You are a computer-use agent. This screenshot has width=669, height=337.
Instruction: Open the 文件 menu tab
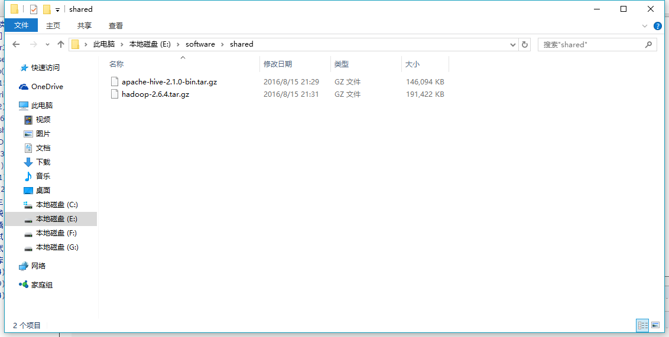(21, 25)
